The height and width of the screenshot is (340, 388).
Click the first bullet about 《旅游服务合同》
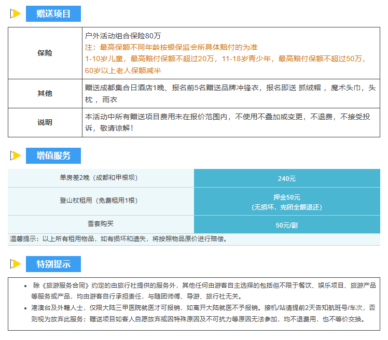(x=203, y=291)
